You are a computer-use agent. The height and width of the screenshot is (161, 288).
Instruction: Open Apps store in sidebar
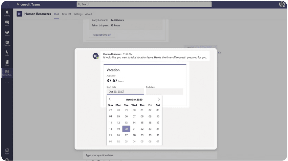[7, 151]
